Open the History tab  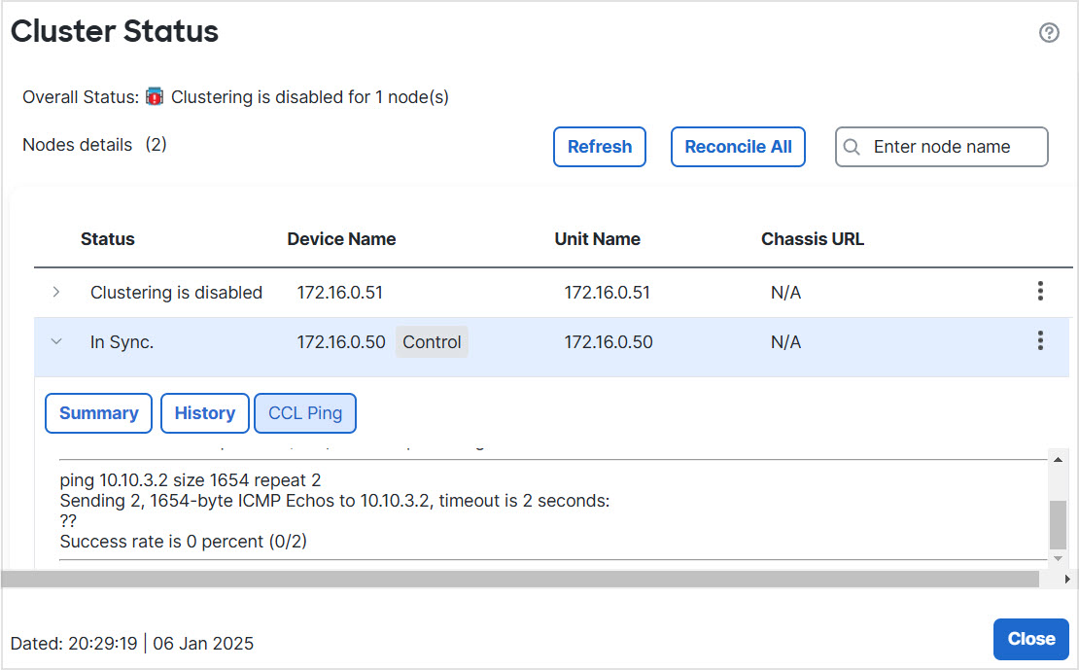pos(204,413)
